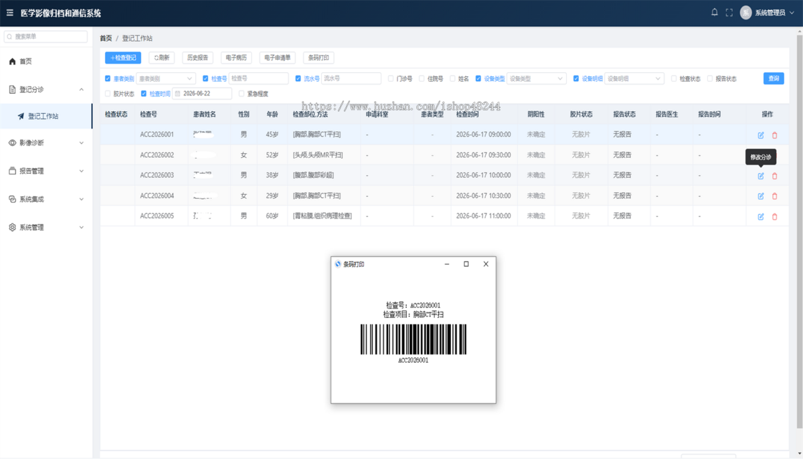This screenshot has width=803, height=459.
Task: Open 电子申请单
Action: pos(278,58)
